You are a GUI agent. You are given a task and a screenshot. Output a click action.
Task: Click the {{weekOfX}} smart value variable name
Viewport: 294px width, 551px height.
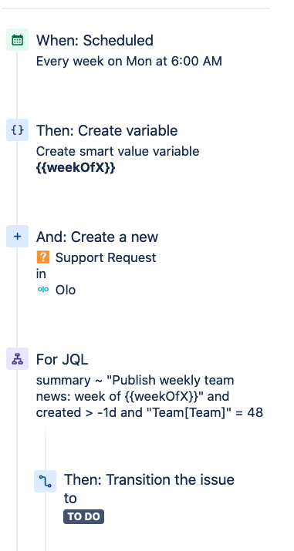(x=76, y=168)
